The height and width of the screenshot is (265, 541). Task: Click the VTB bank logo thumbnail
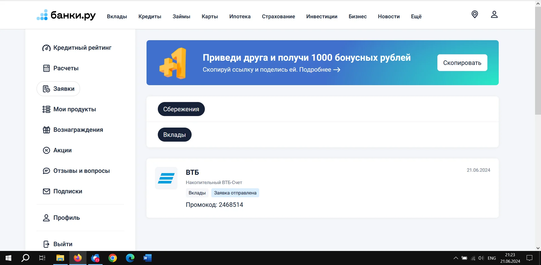point(166,178)
